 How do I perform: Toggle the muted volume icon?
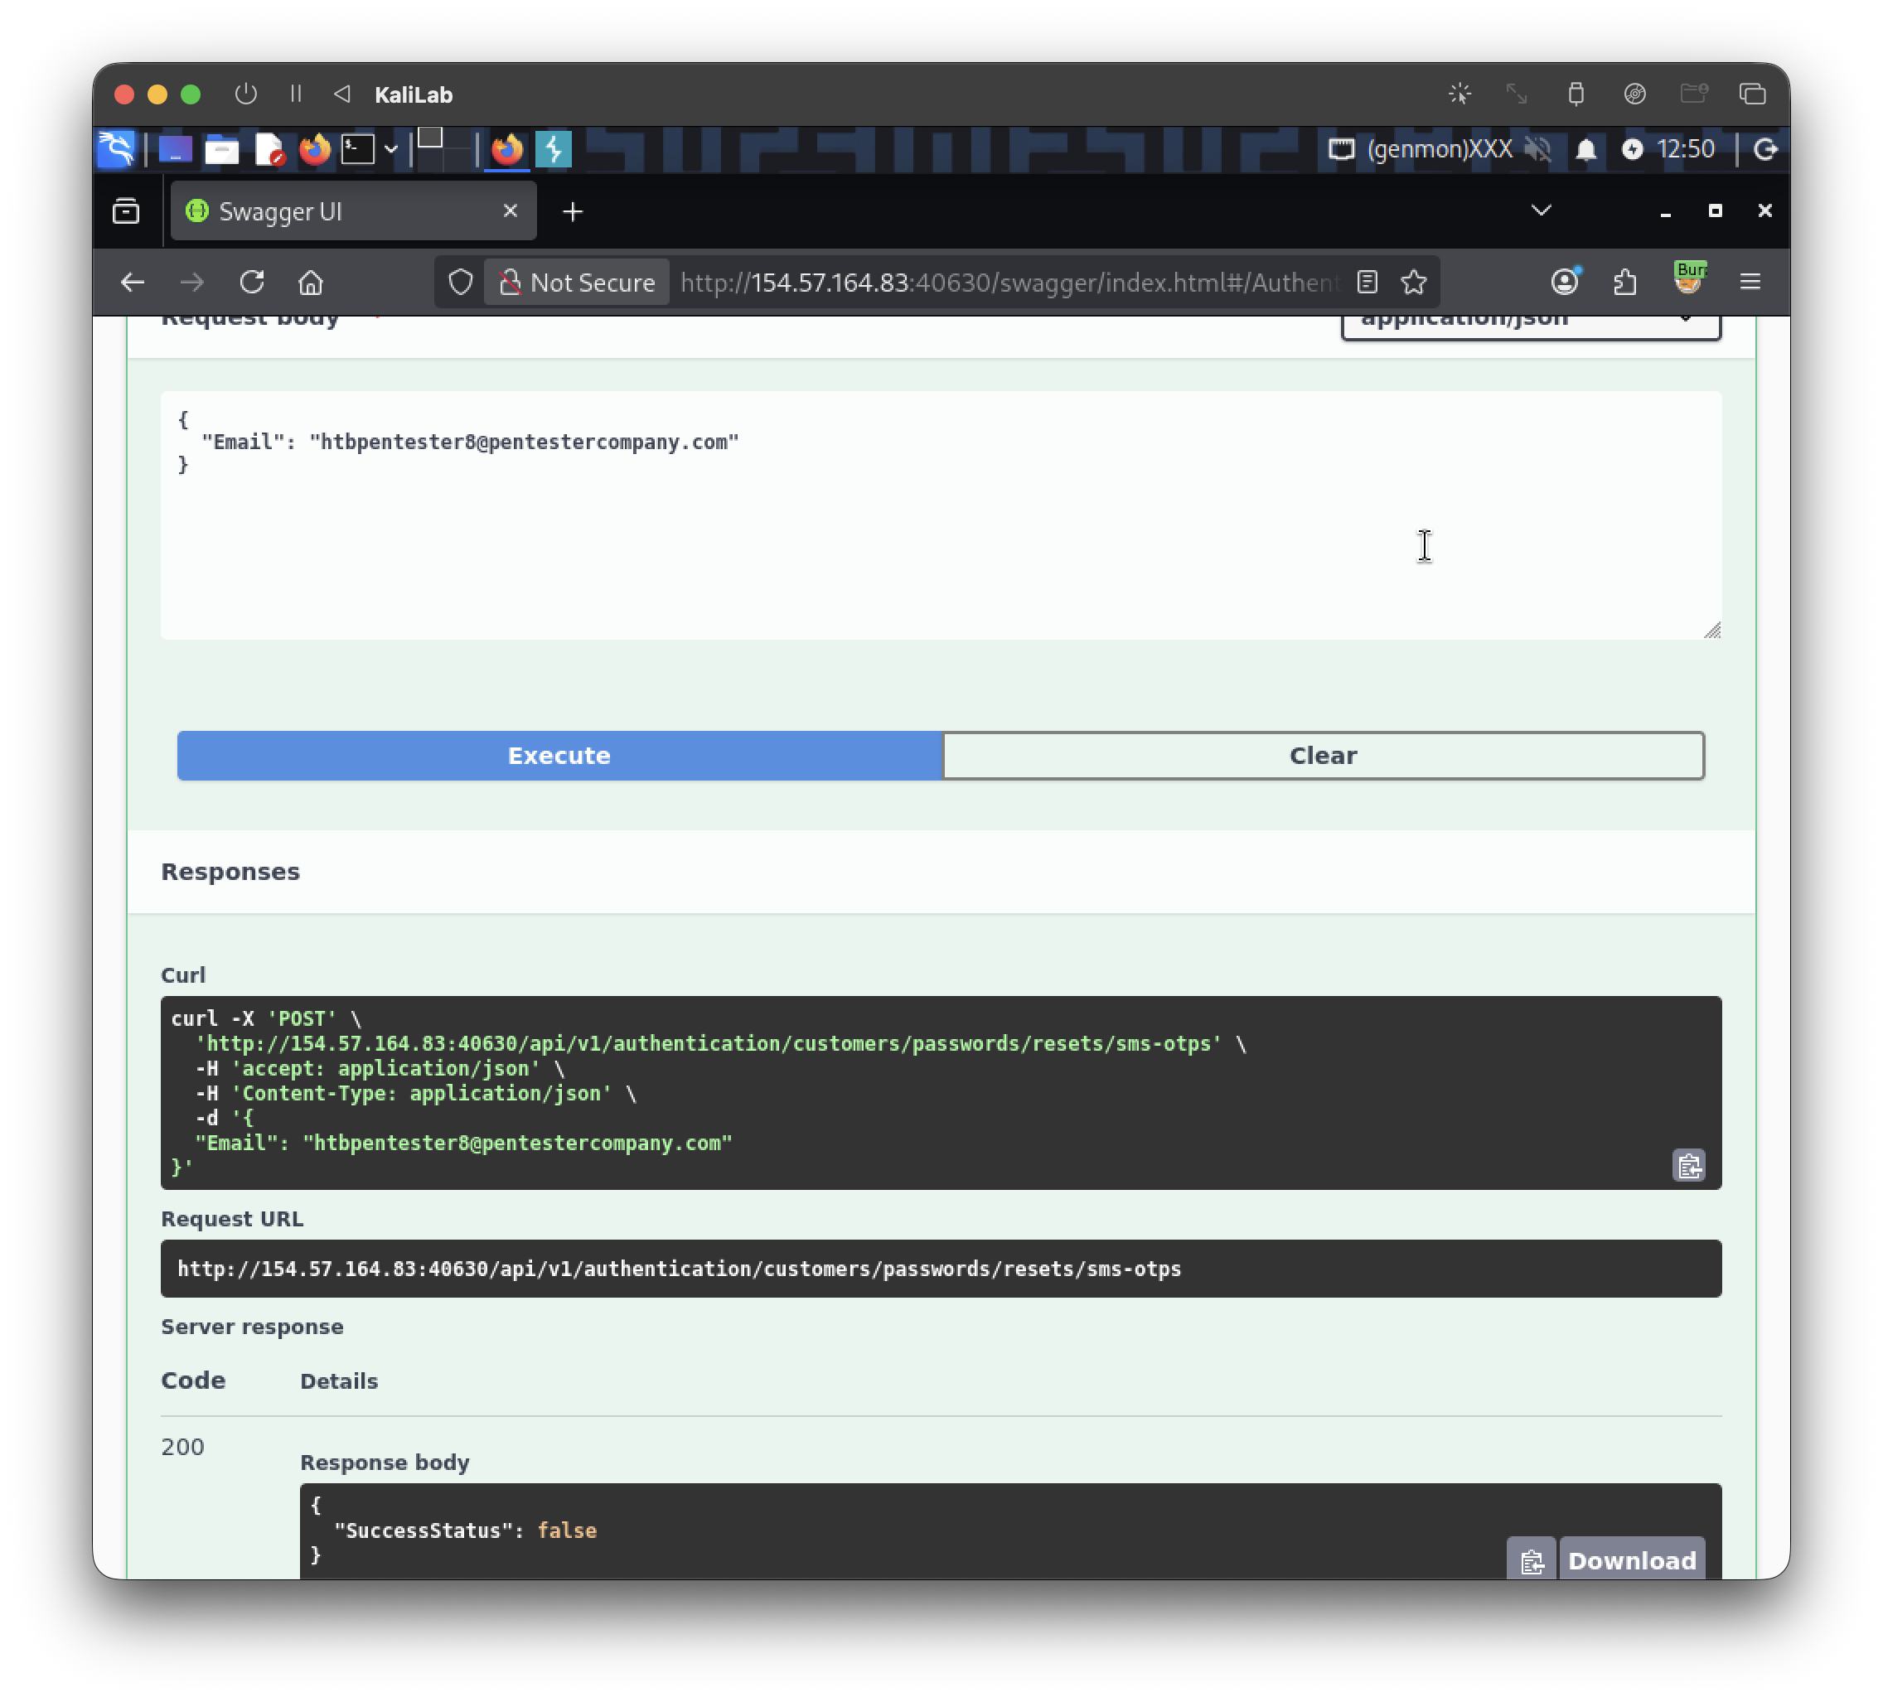point(1537,149)
